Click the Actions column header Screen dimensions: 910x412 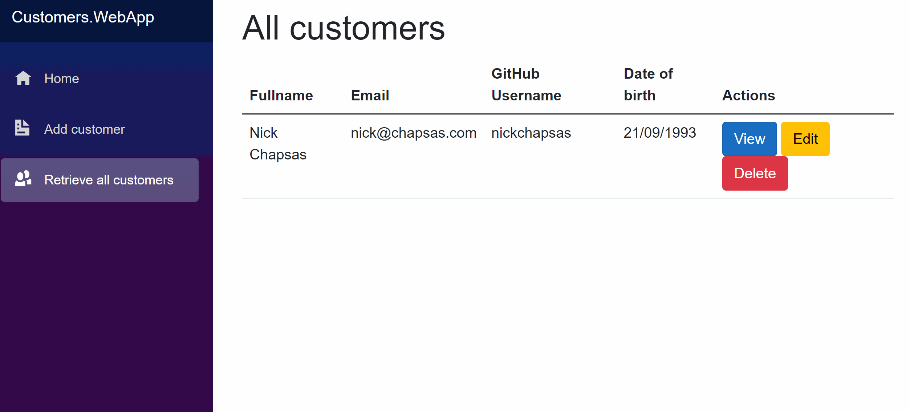coord(748,96)
